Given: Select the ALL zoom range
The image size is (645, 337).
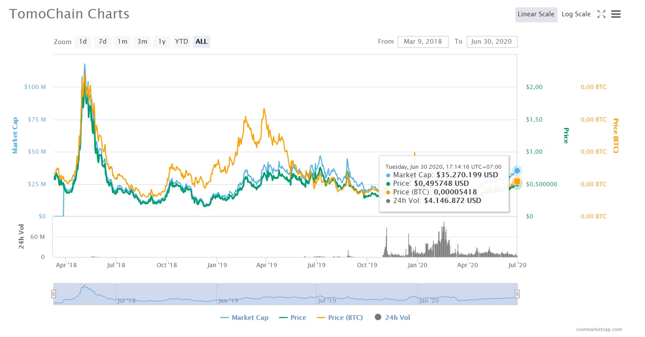Looking at the screenshot, I should 201,42.
